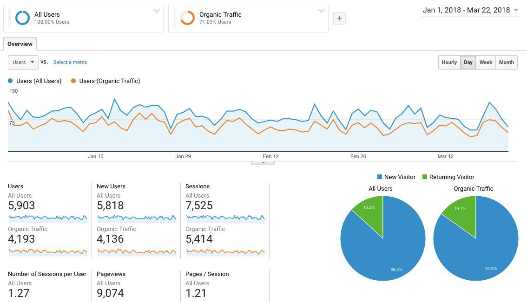Add a new segment with plus button
Viewport: 527px width, 302px height.
pyautogui.click(x=339, y=18)
